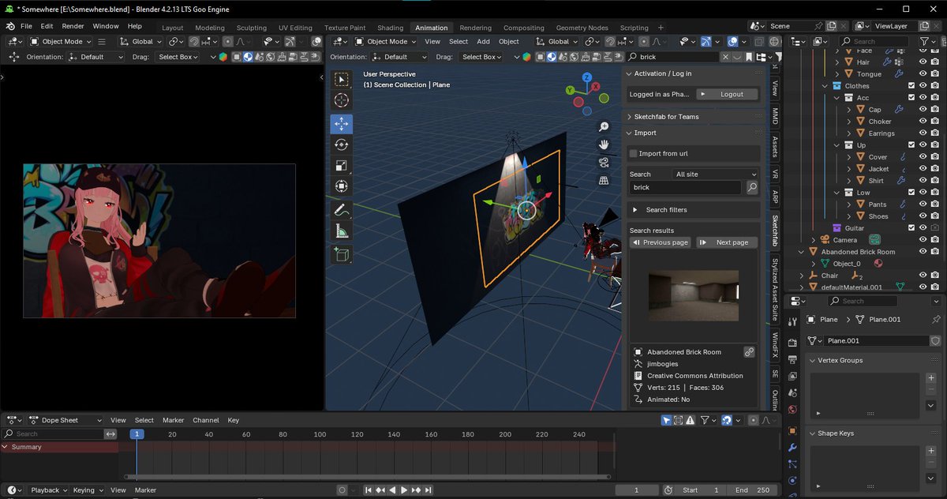Select the Cursor tool in viewport toolbar

point(342,100)
